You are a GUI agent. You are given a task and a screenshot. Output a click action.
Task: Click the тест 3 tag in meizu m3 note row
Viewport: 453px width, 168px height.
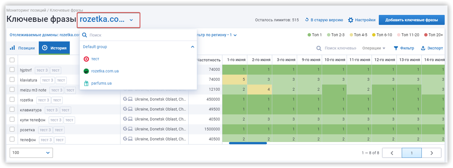57,90
